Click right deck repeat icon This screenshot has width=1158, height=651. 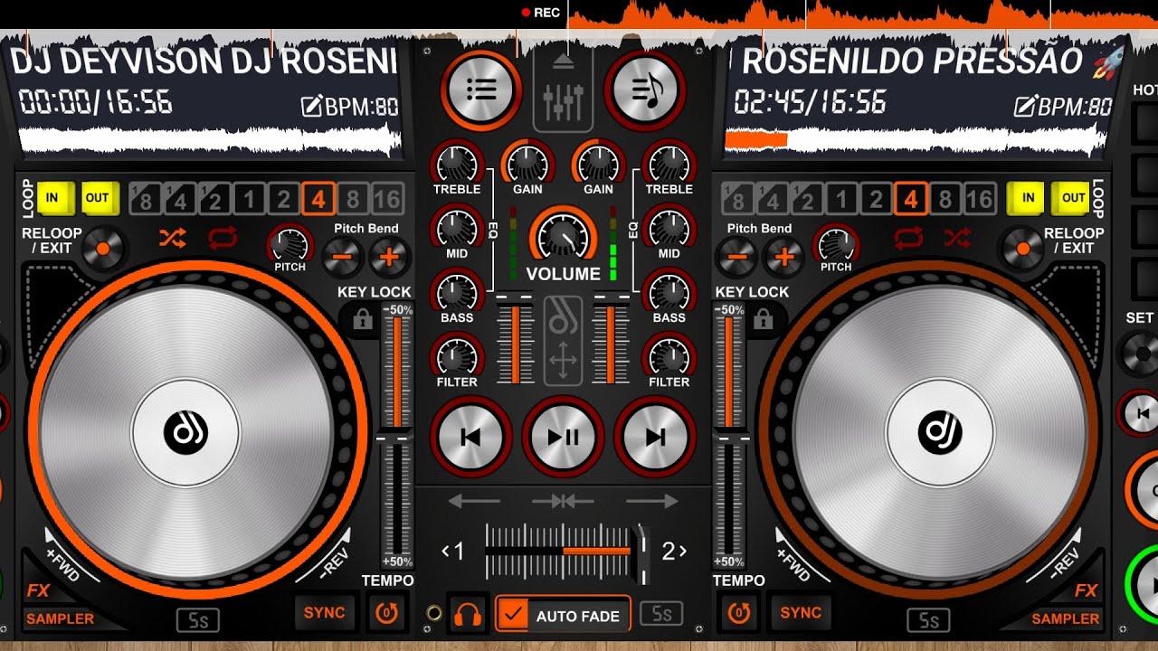(x=908, y=239)
